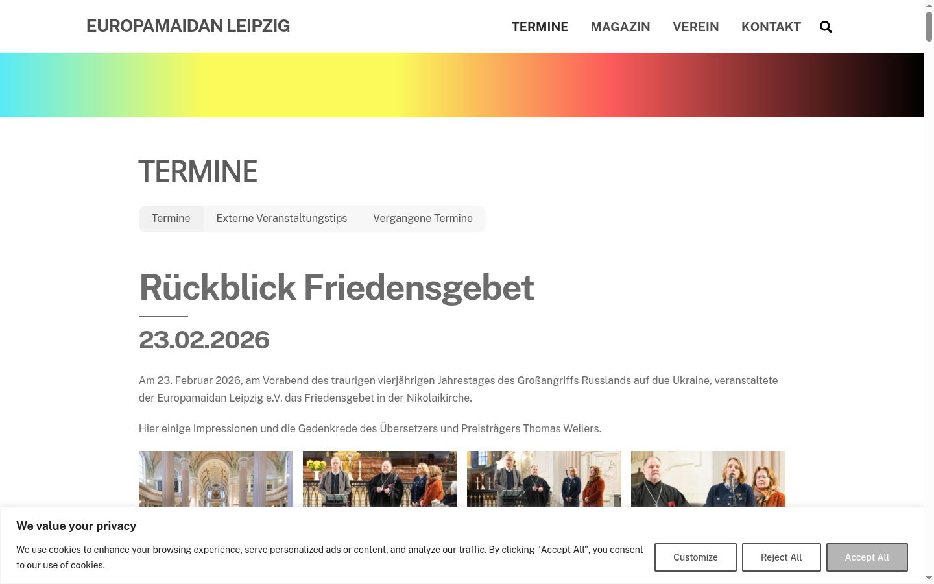934x584 pixels.
Task: Switch to Vergangene Termine tab
Action: 423,219
